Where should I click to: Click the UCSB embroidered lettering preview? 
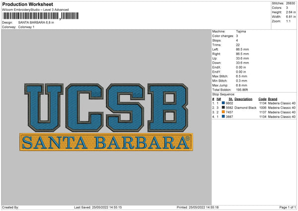coord(106,107)
